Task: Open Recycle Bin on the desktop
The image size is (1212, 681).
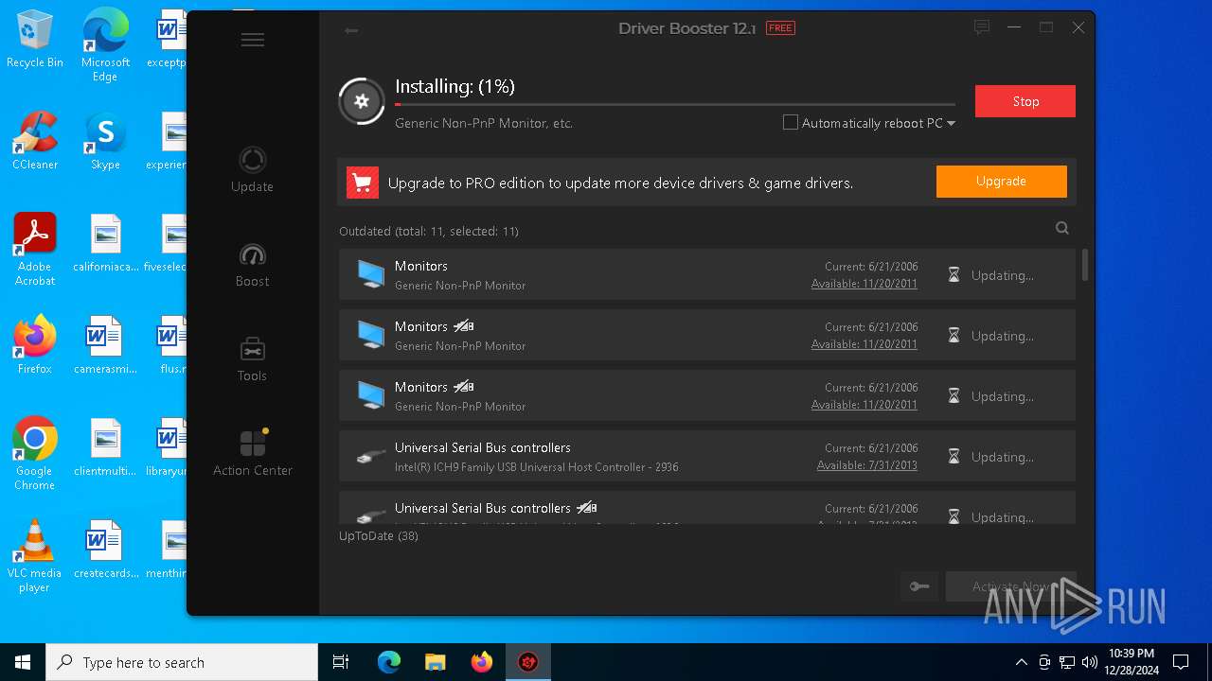Action: pyautogui.click(x=35, y=41)
